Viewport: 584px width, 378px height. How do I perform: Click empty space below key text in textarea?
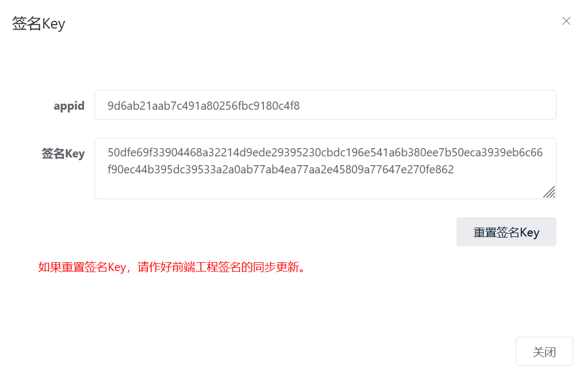(317, 188)
